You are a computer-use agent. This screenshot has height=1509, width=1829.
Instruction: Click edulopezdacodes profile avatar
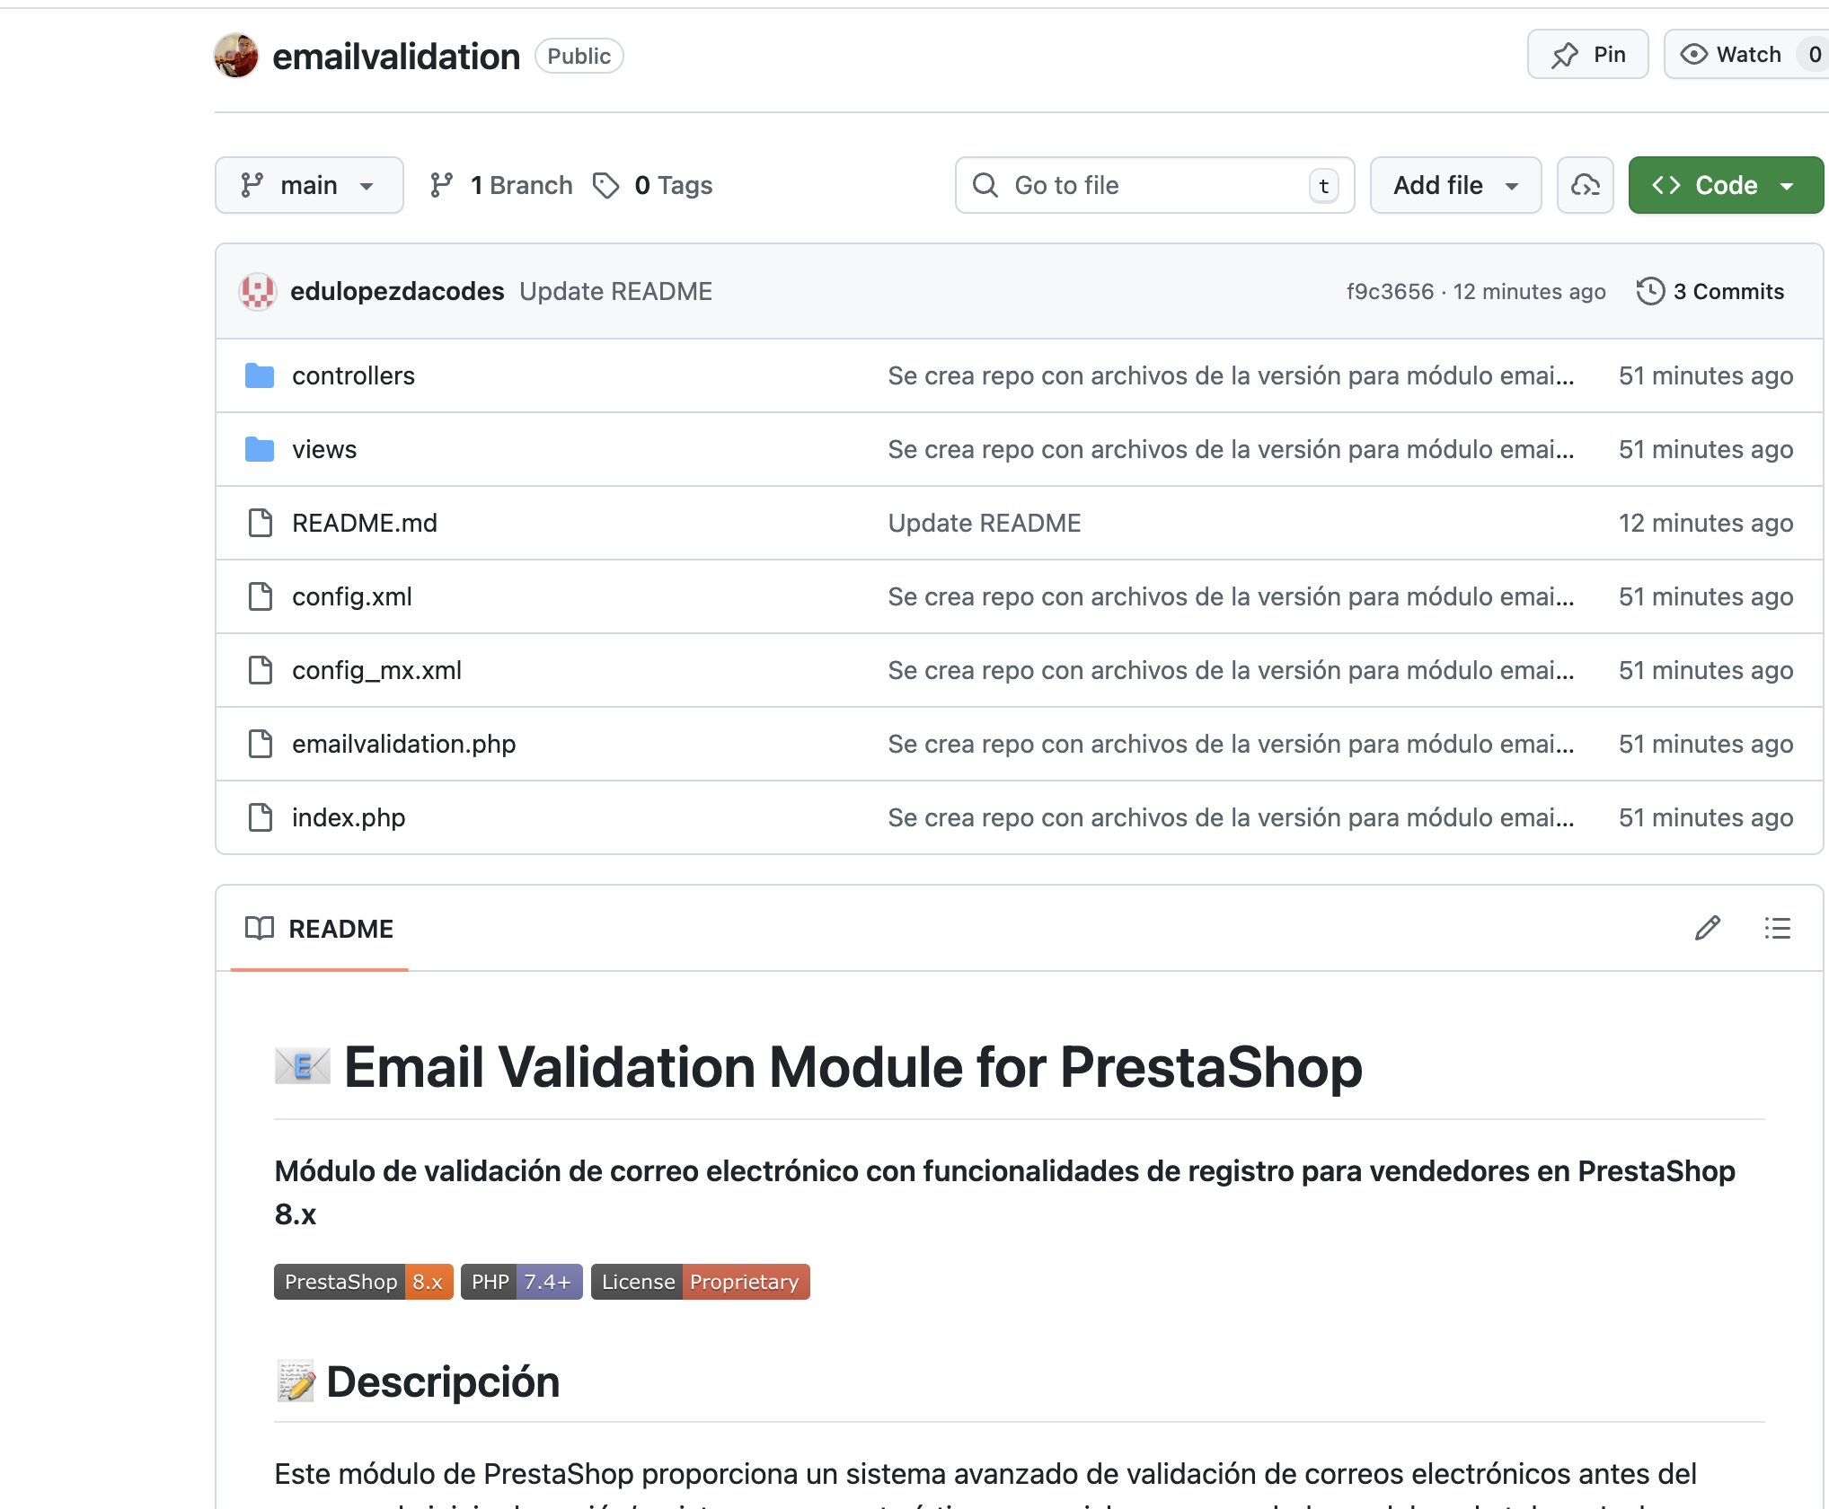(x=257, y=291)
